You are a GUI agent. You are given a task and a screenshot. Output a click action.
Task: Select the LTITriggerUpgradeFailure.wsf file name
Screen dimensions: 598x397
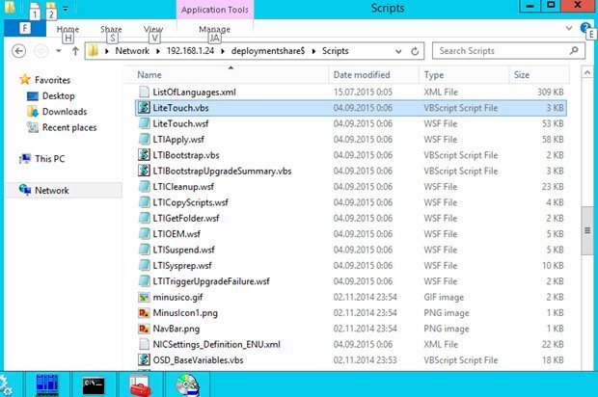[211, 281]
